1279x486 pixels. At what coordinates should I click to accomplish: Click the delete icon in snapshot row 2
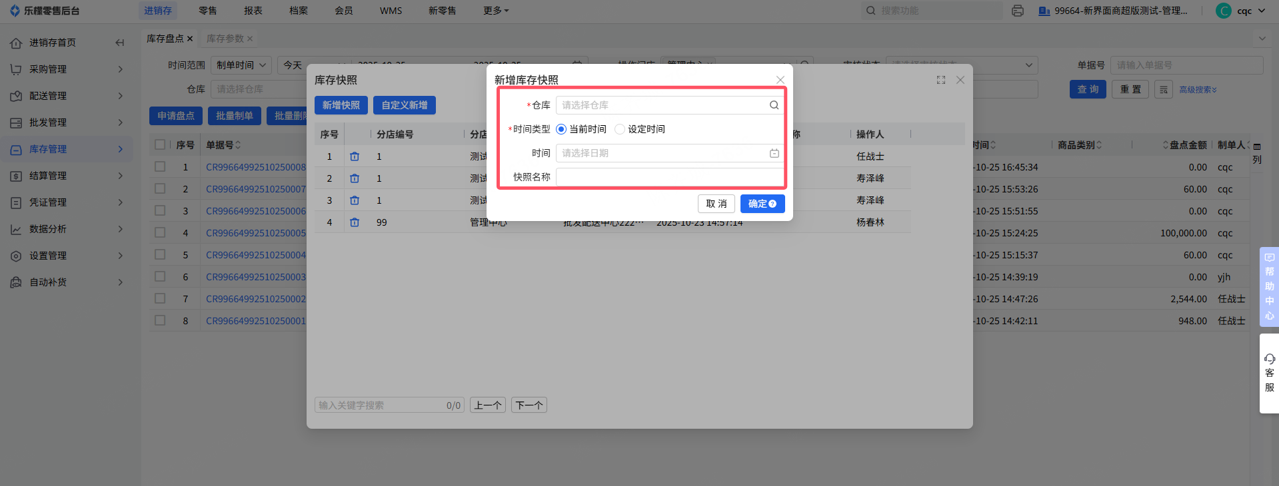pos(355,178)
